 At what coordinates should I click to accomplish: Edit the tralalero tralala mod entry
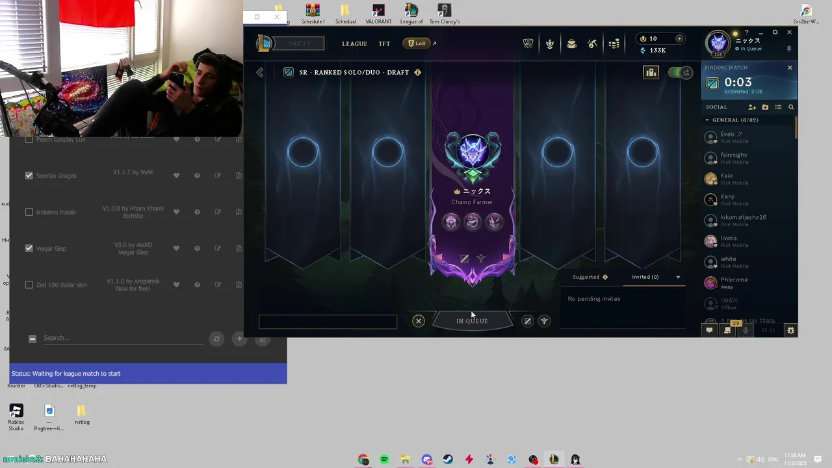point(218,212)
